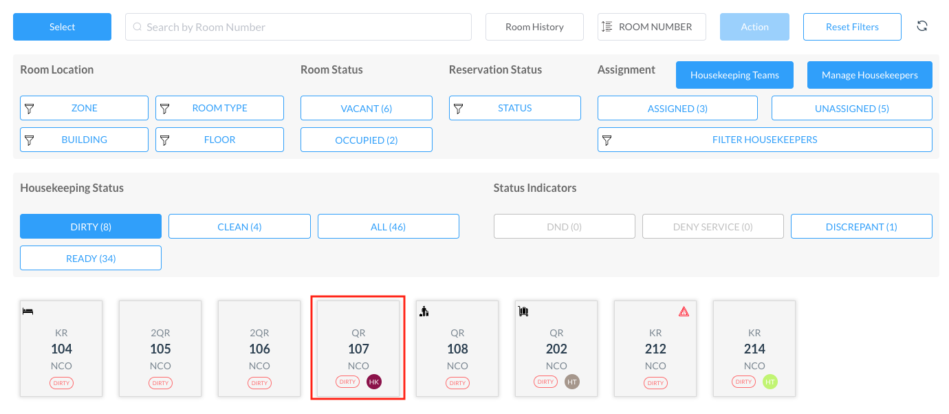Toggle the OCCUPIED (2) room status filter
This screenshot has width=949, height=414.
[366, 140]
